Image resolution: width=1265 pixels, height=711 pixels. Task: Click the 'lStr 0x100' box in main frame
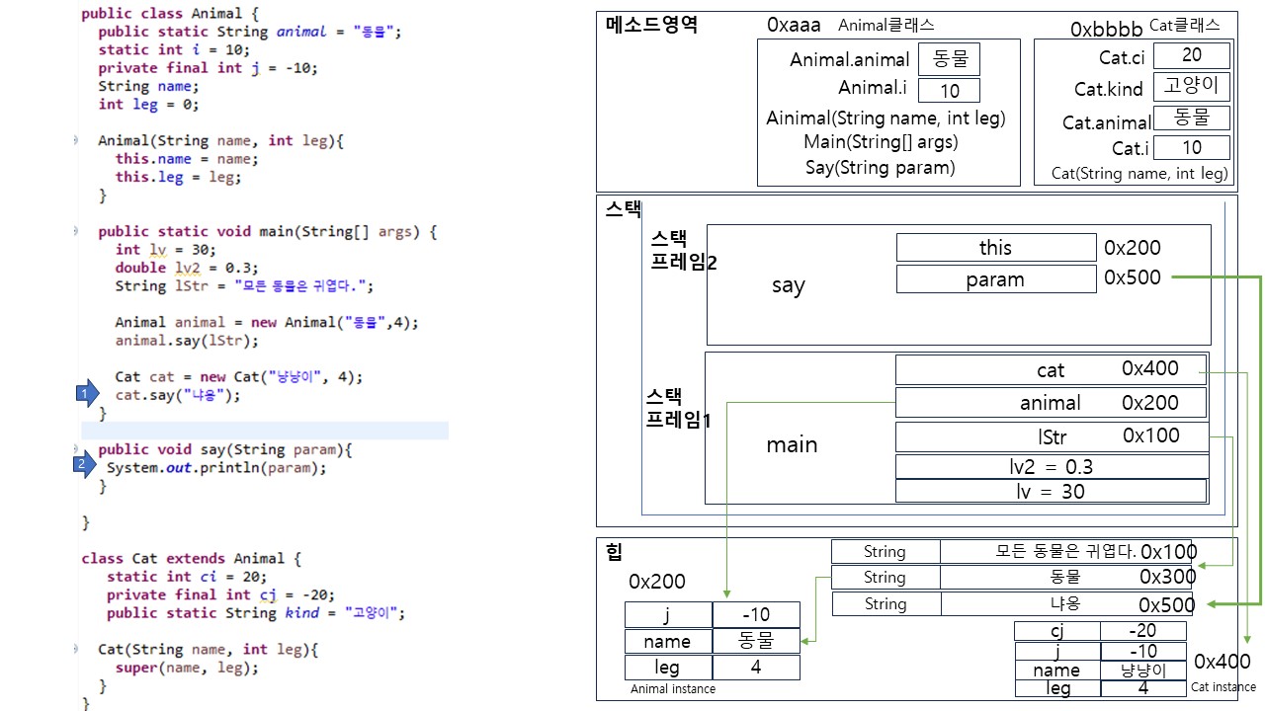pyautogui.click(x=1052, y=436)
